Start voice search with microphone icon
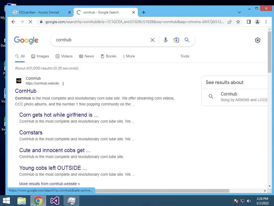Screen dimensions: 274x206 [165, 40]
